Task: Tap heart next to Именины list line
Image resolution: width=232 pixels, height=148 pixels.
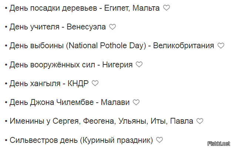Action: tap(200, 121)
